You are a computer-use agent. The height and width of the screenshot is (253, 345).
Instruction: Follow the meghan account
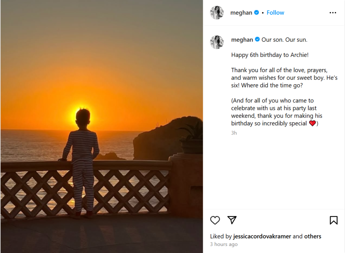coord(275,13)
